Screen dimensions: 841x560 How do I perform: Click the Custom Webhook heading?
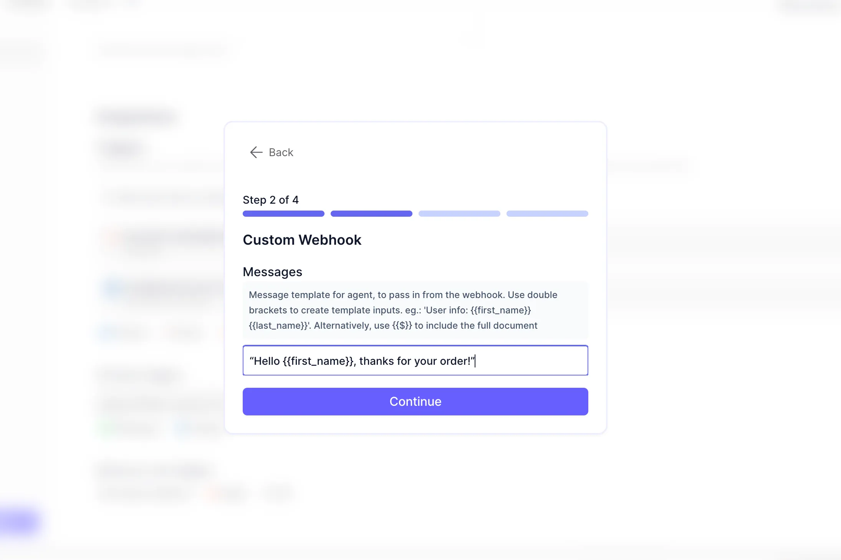point(302,240)
